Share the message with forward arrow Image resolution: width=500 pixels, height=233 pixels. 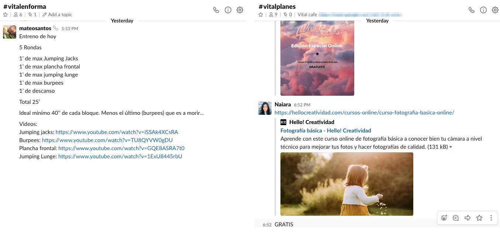tap(468, 218)
